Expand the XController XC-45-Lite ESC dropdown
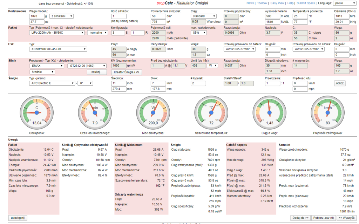The width and height of the screenshot is (359, 224). 58,49
